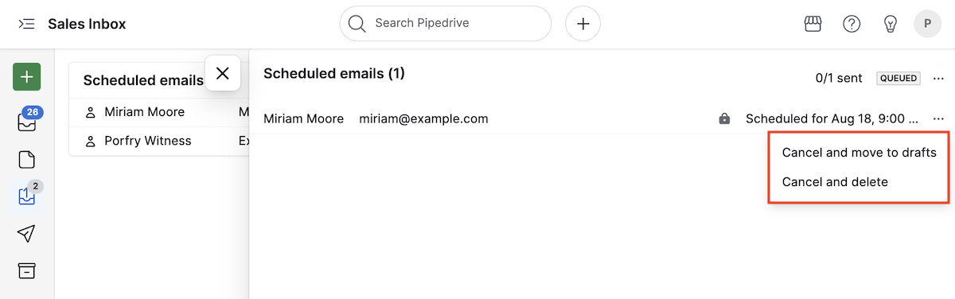955x299 pixels.
Task: Open the marketplace store icon
Action: [x=812, y=24]
